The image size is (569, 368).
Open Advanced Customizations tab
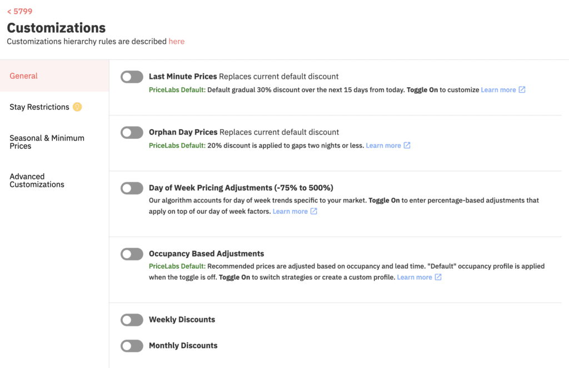tap(37, 180)
